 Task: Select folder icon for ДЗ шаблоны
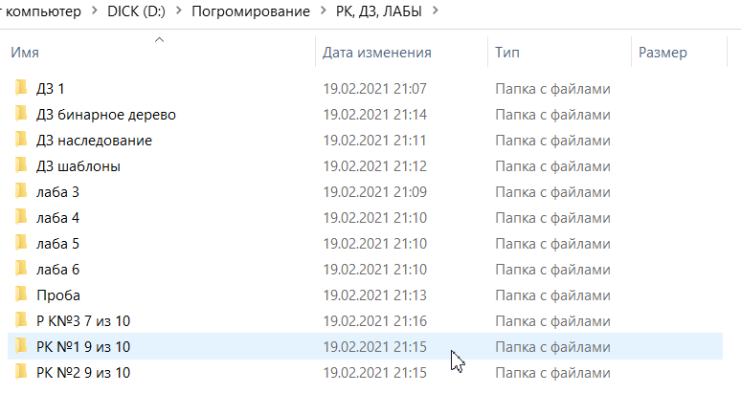coord(20,166)
